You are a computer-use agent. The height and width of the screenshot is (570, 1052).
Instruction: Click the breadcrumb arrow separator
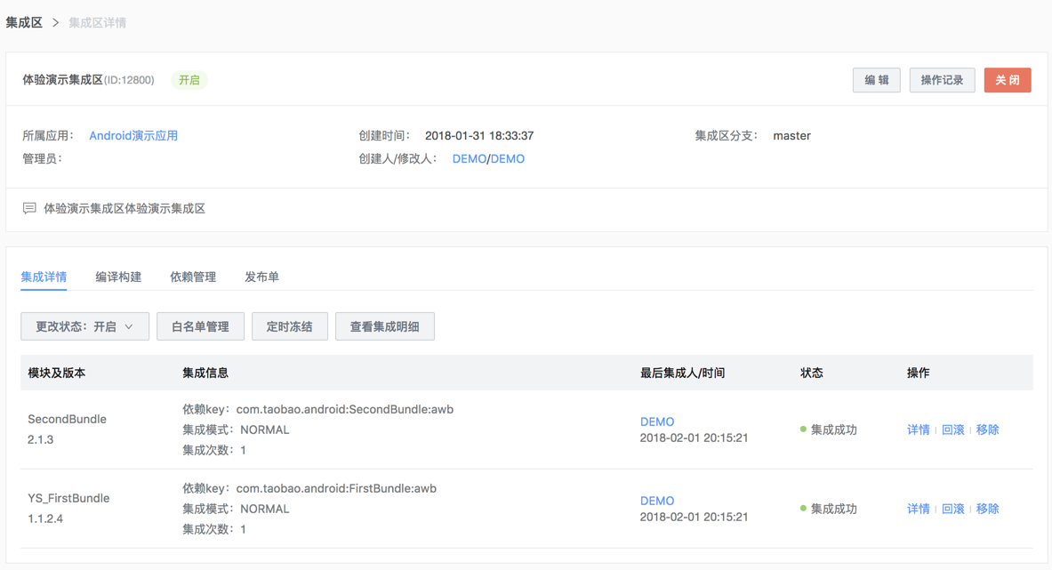click(56, 23)
